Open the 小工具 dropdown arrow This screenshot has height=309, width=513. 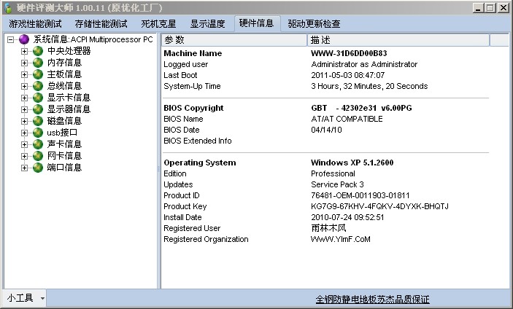pyautogui.click(x=42, y=298)
